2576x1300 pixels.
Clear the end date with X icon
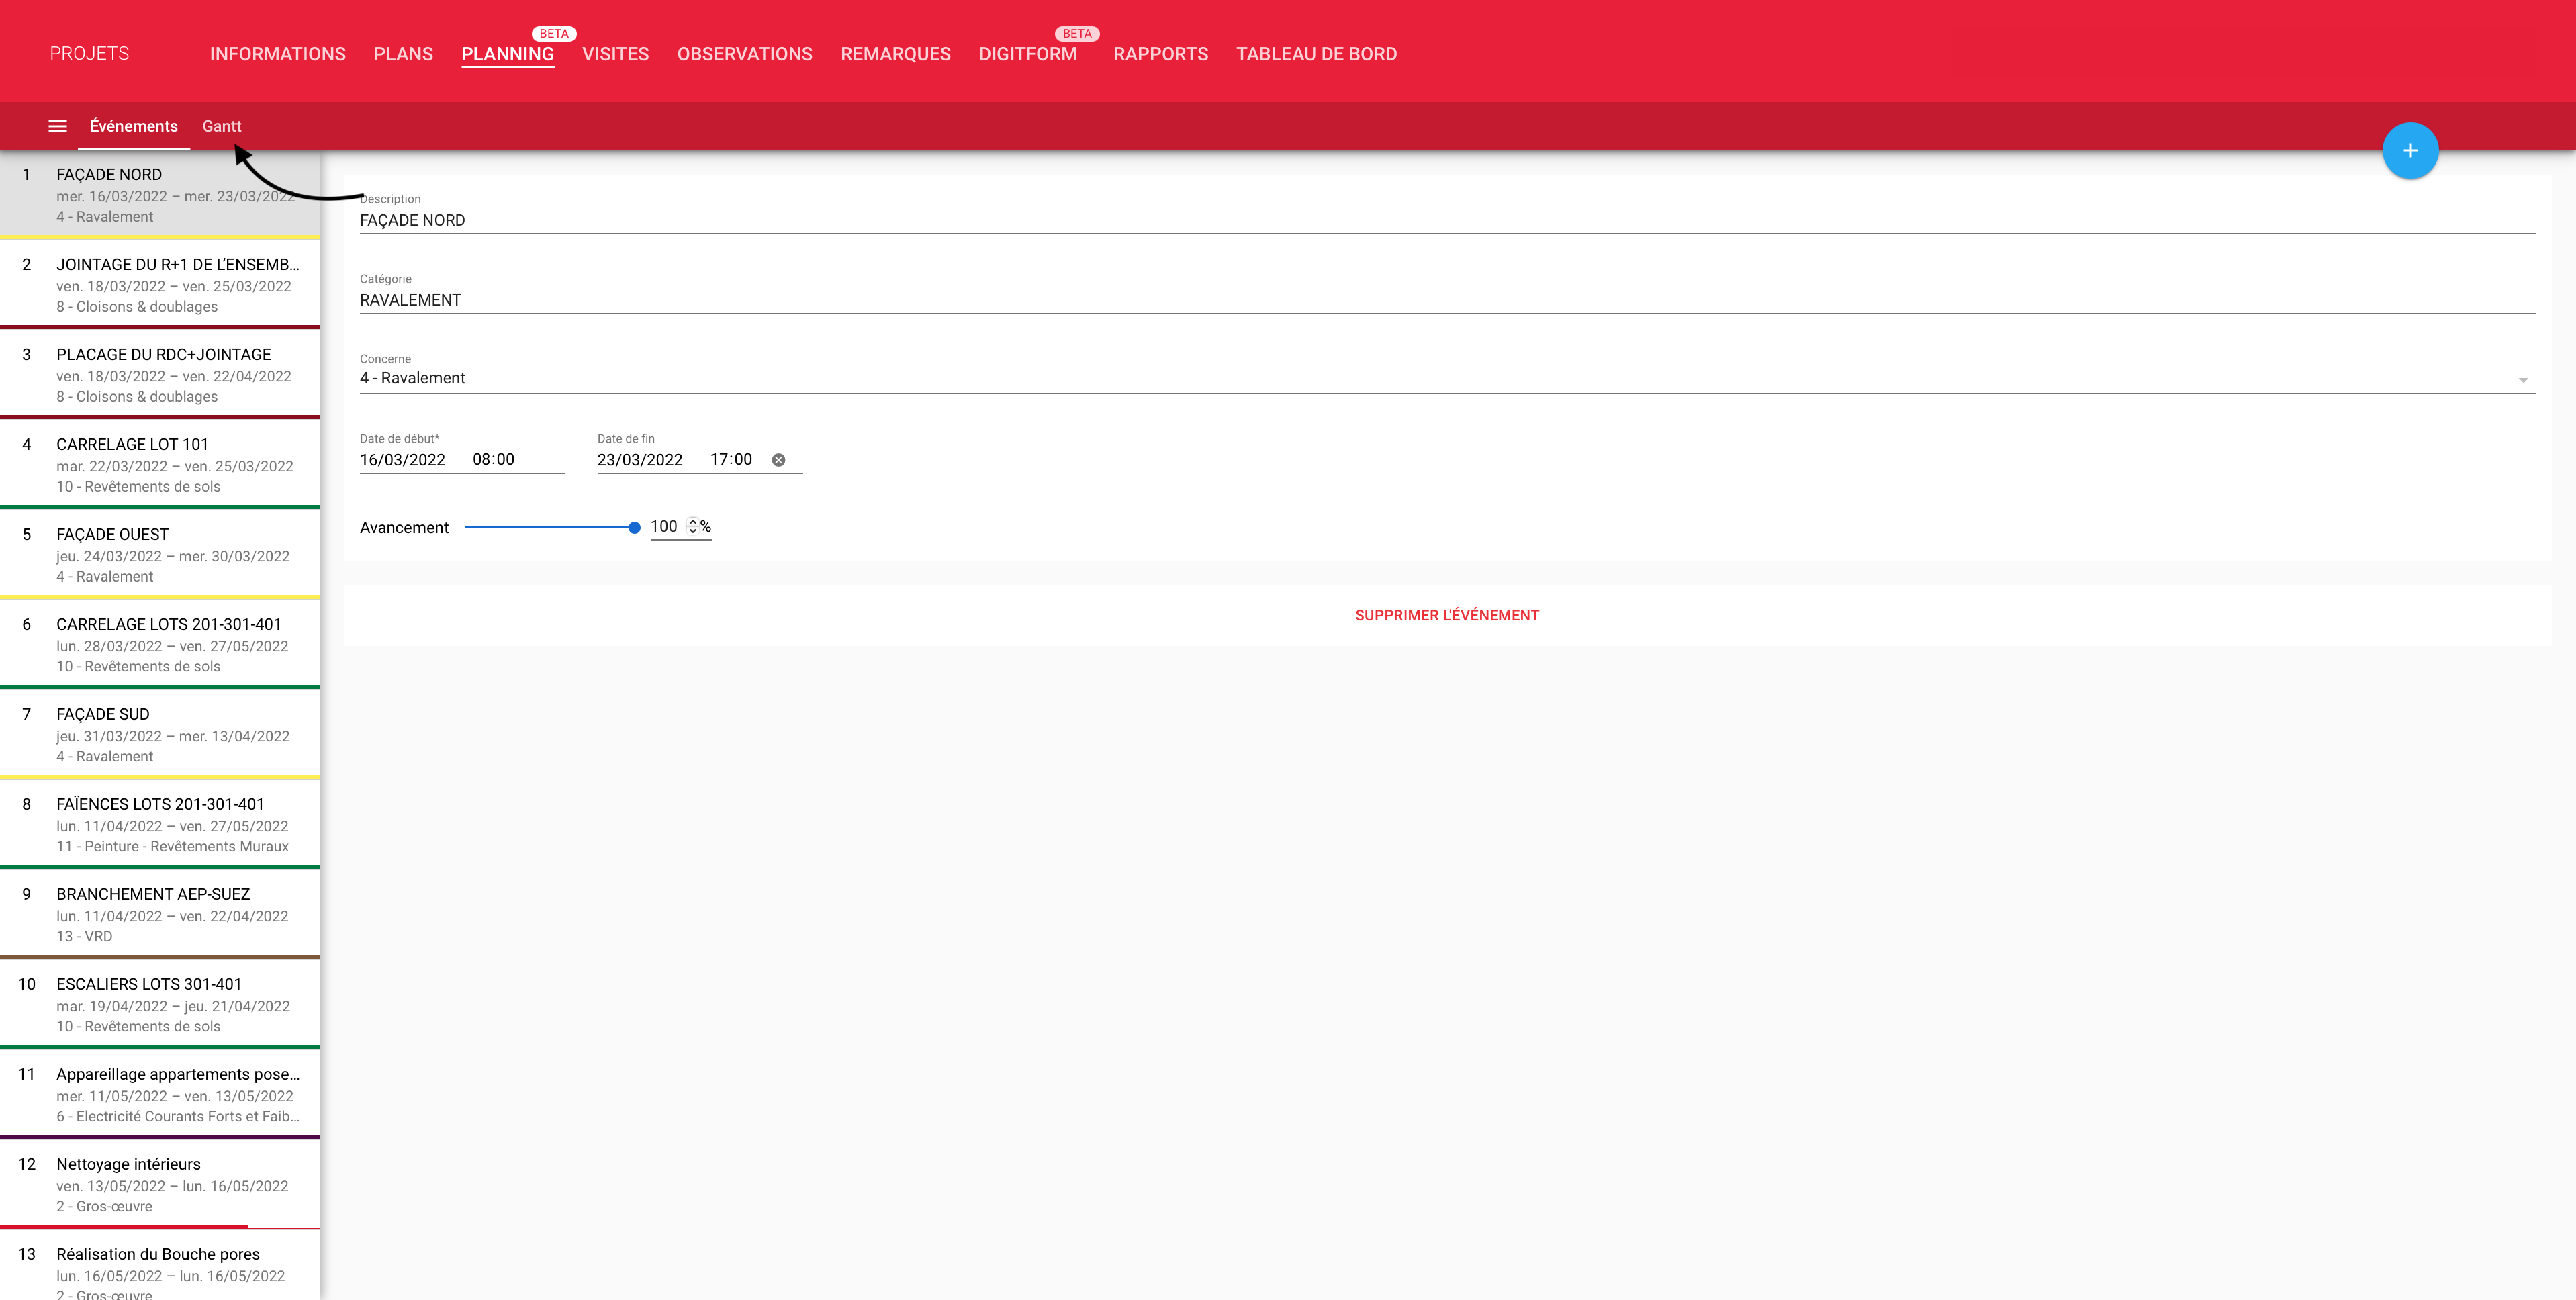(x=778, y=460)
